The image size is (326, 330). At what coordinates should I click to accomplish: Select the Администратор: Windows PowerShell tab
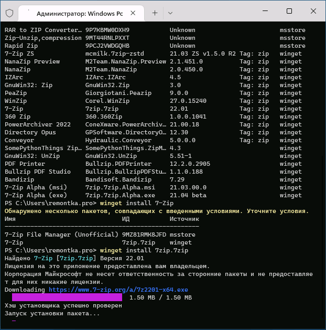pos(81,13)
